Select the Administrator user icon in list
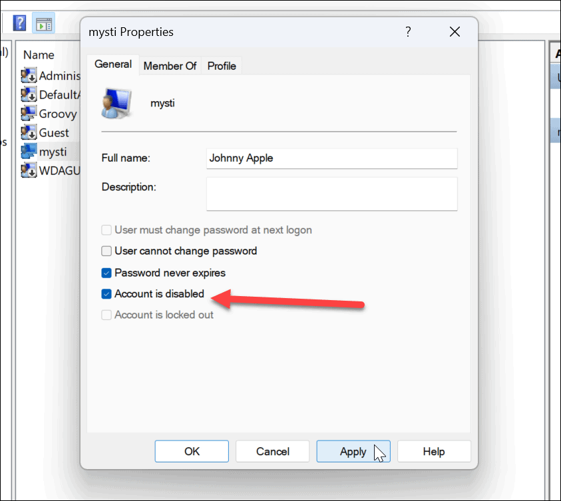 coord(29,75)
